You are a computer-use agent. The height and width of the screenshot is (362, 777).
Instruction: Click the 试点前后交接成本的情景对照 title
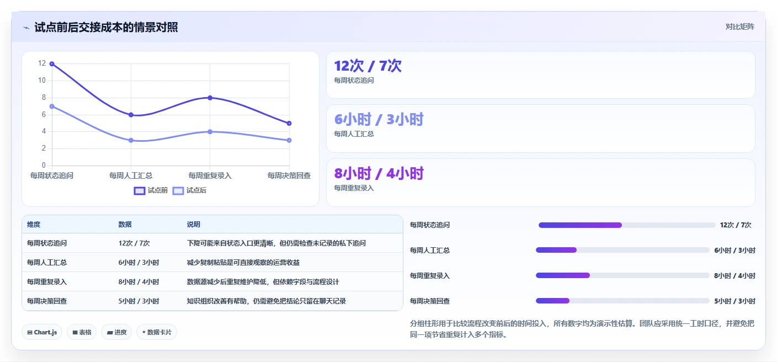click(x=106, y=28)
